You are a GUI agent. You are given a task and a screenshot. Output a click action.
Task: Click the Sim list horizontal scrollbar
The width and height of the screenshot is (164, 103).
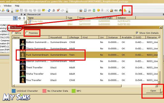[68, 86]
